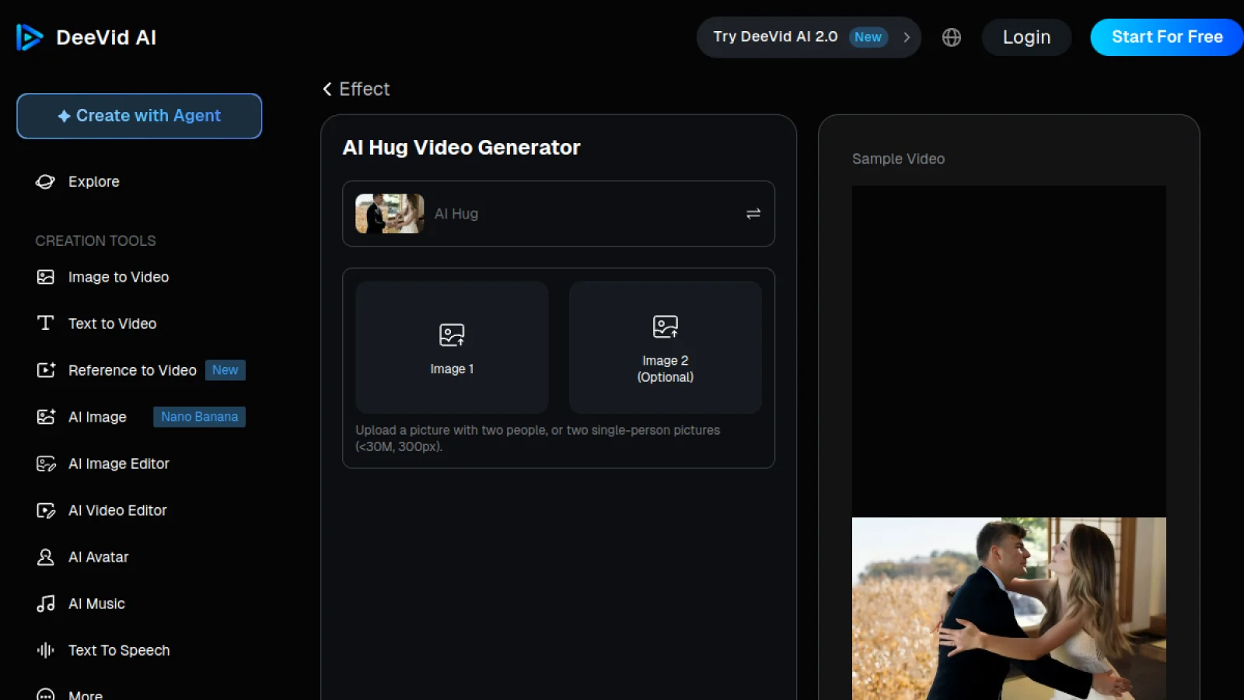Image resolution: width=1244 pixels, height=700 pixels.
Task: Click the Text To Speech waveform icon
Action: coord(46,650)
